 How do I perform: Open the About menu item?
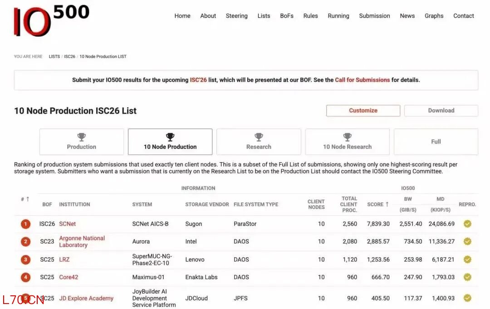click(x=208, y=15)
